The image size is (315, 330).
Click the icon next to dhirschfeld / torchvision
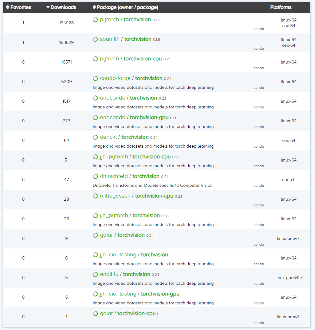point(95,176)
